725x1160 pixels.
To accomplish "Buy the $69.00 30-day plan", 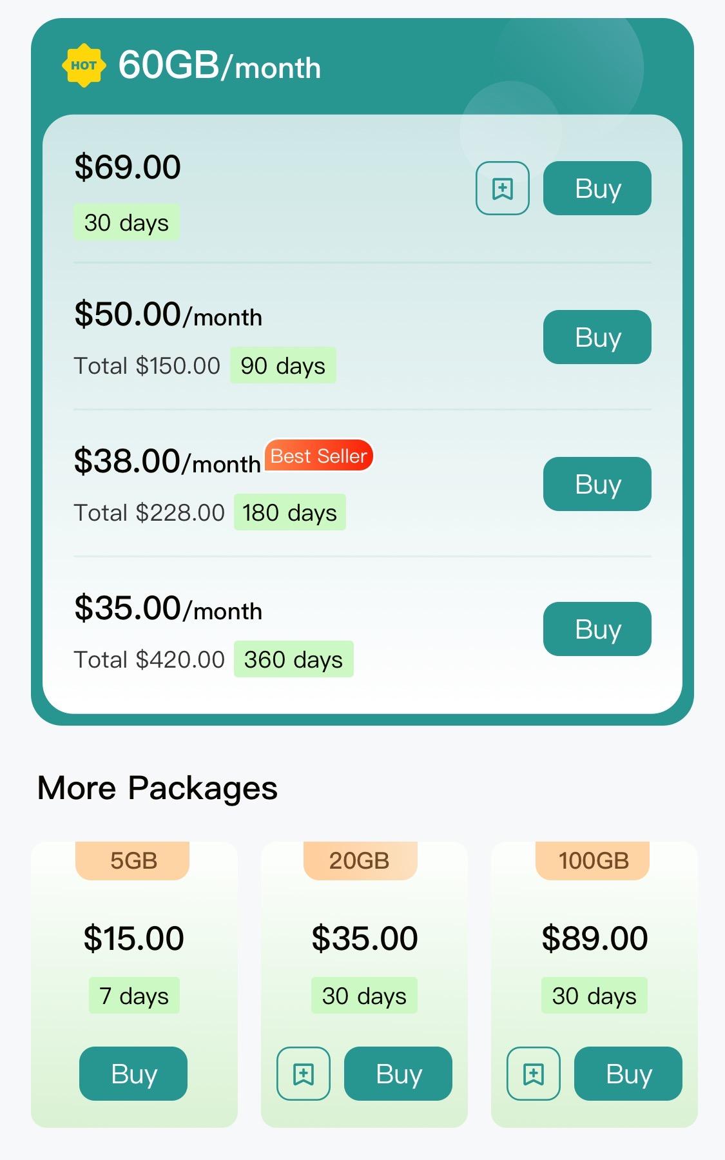I will point(597,188).
